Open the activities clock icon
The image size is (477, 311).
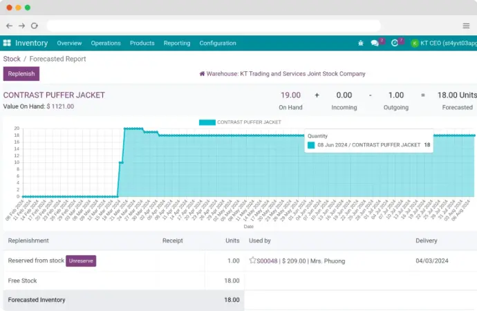point(395,43)
